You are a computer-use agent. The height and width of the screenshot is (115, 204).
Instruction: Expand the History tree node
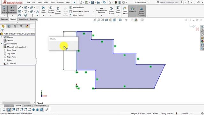pyautogui.click(x=1, y=37)
